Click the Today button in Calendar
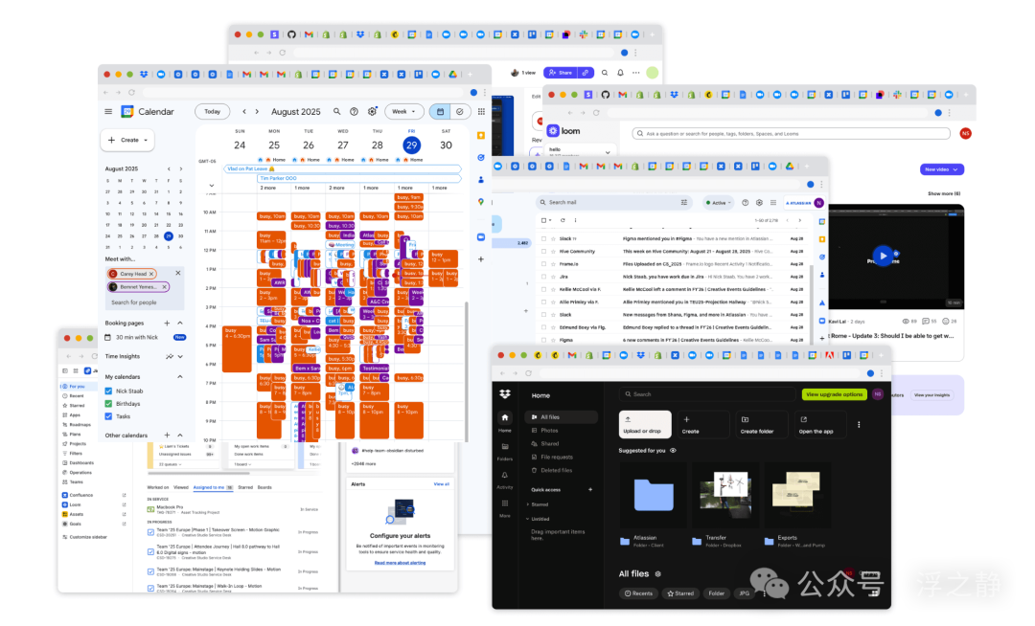Image resolution: width=1035 pixels, height=626 pixels. click(213, 112)
